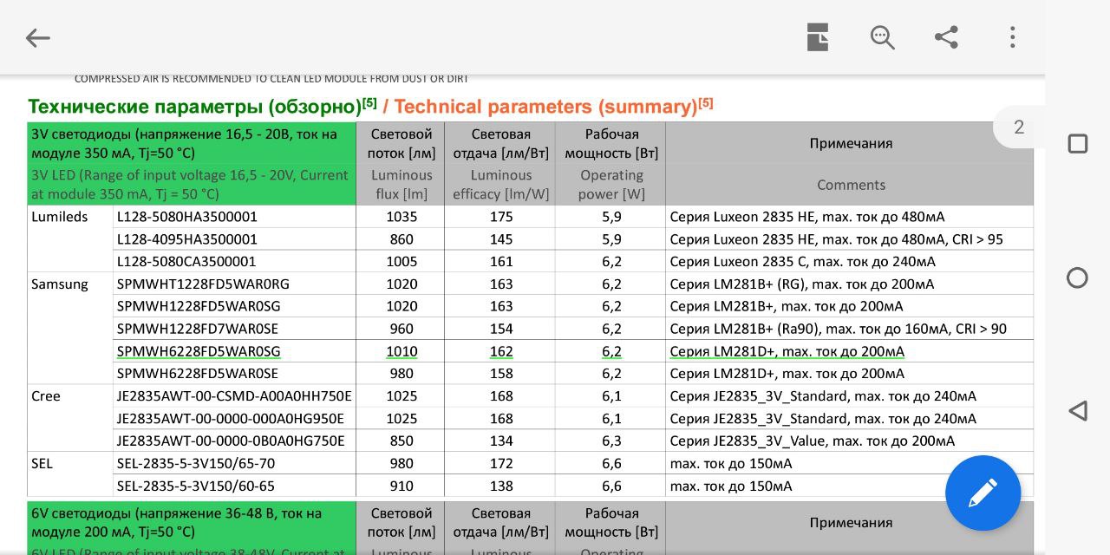Select part number L128-5080CA3500001
The width and height of the screenshot is (1110, 555).
click(x=186, y=262)
